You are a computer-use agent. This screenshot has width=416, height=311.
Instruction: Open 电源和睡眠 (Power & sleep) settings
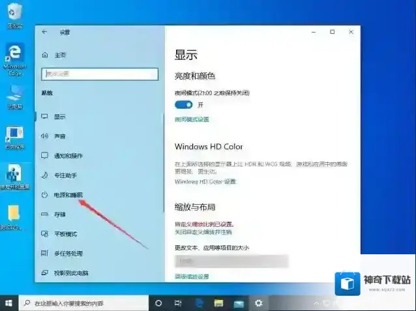tap(68, 194)
